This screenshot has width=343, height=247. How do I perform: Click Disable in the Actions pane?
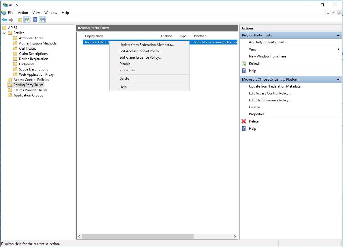point(254,107)
